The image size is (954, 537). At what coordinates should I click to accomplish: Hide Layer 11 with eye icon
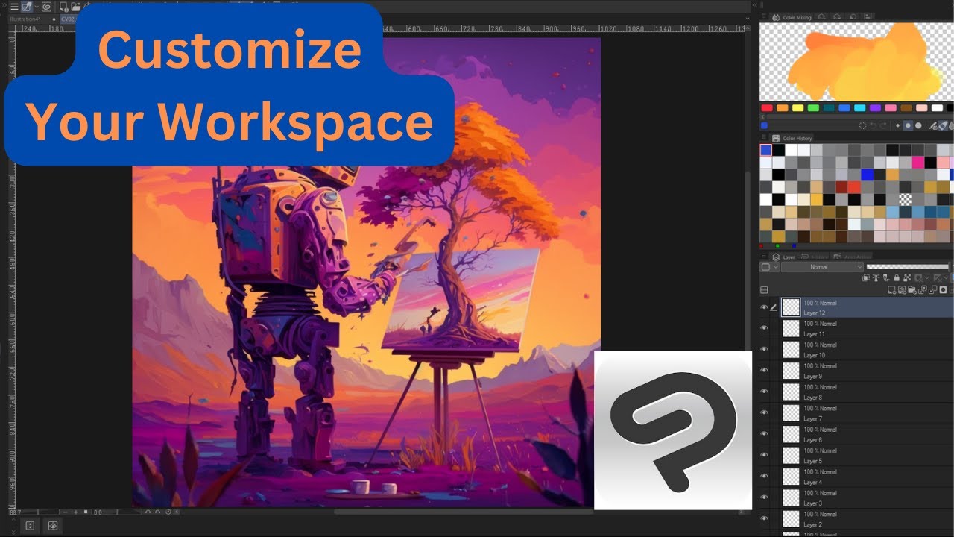tap(764, 328)
